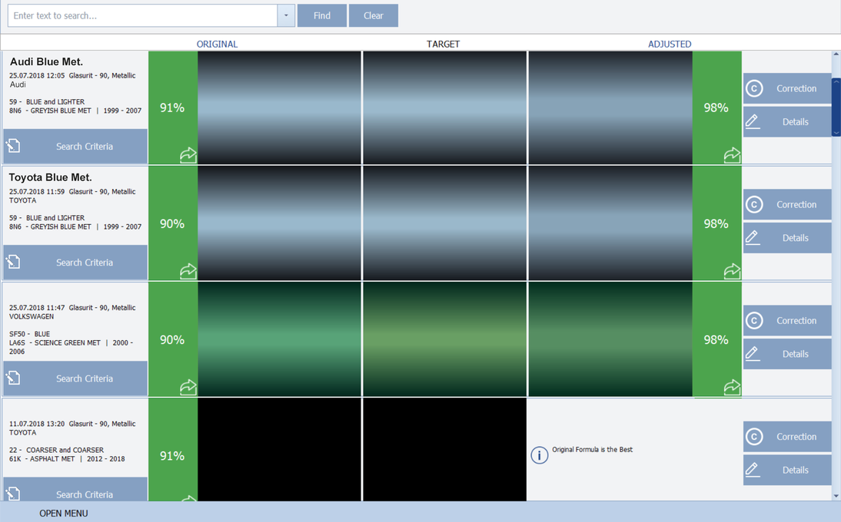The width and height of the screenshot is (841, 522).
Task: Open the search text dropdown arrow
Action: point(286,15)
